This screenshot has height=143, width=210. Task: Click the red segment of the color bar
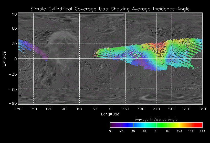click(x=197, y=125)
